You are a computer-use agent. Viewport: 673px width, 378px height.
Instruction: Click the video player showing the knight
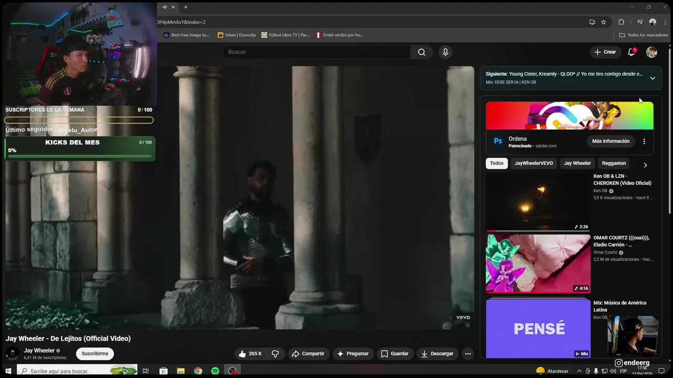(240, 197)
